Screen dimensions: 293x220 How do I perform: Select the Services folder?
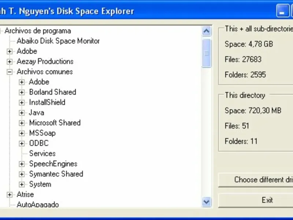tap(42, 154)
